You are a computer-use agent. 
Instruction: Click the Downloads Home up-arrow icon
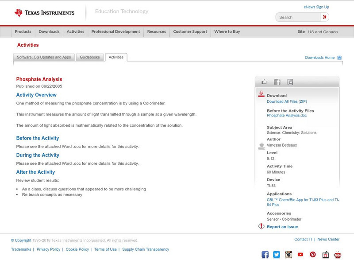(x=339, y=57)
